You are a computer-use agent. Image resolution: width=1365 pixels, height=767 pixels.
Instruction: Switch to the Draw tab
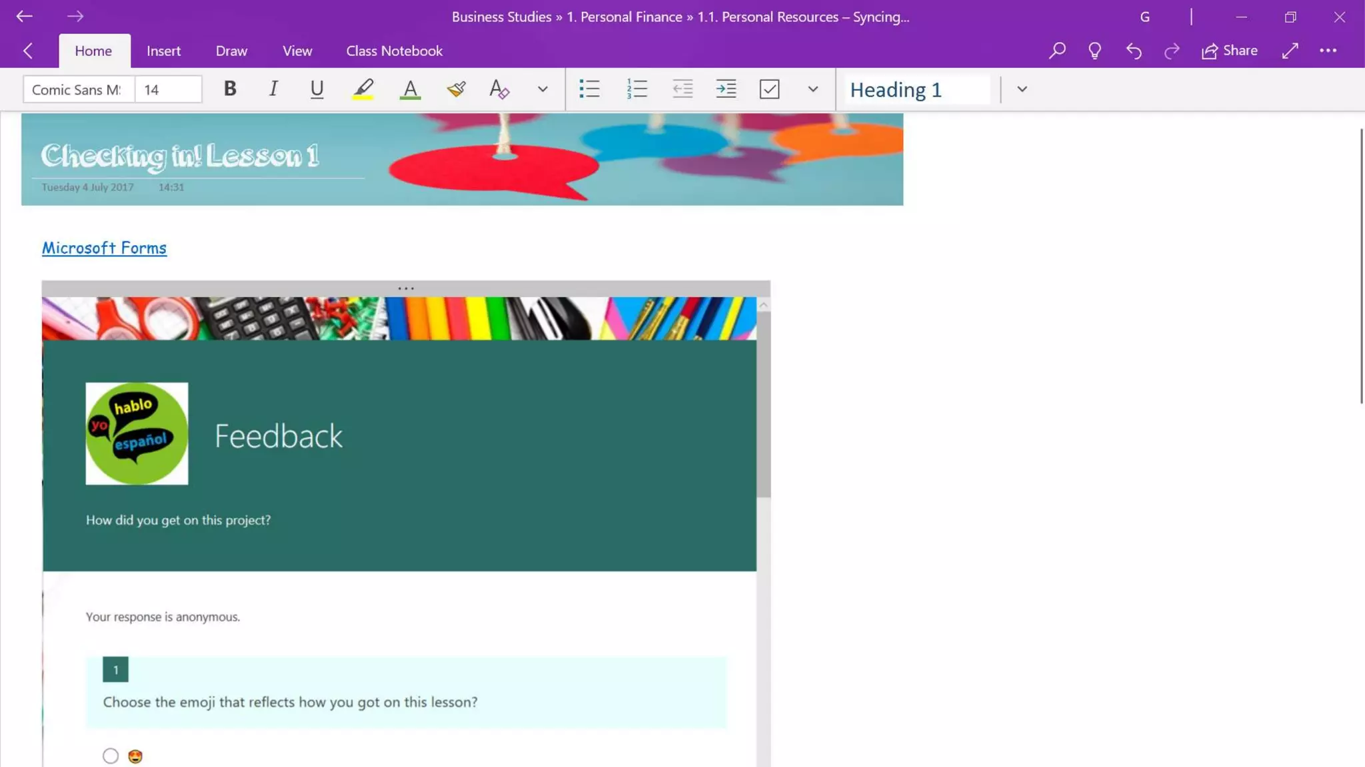pyautogui.click(x=231, y=51)
